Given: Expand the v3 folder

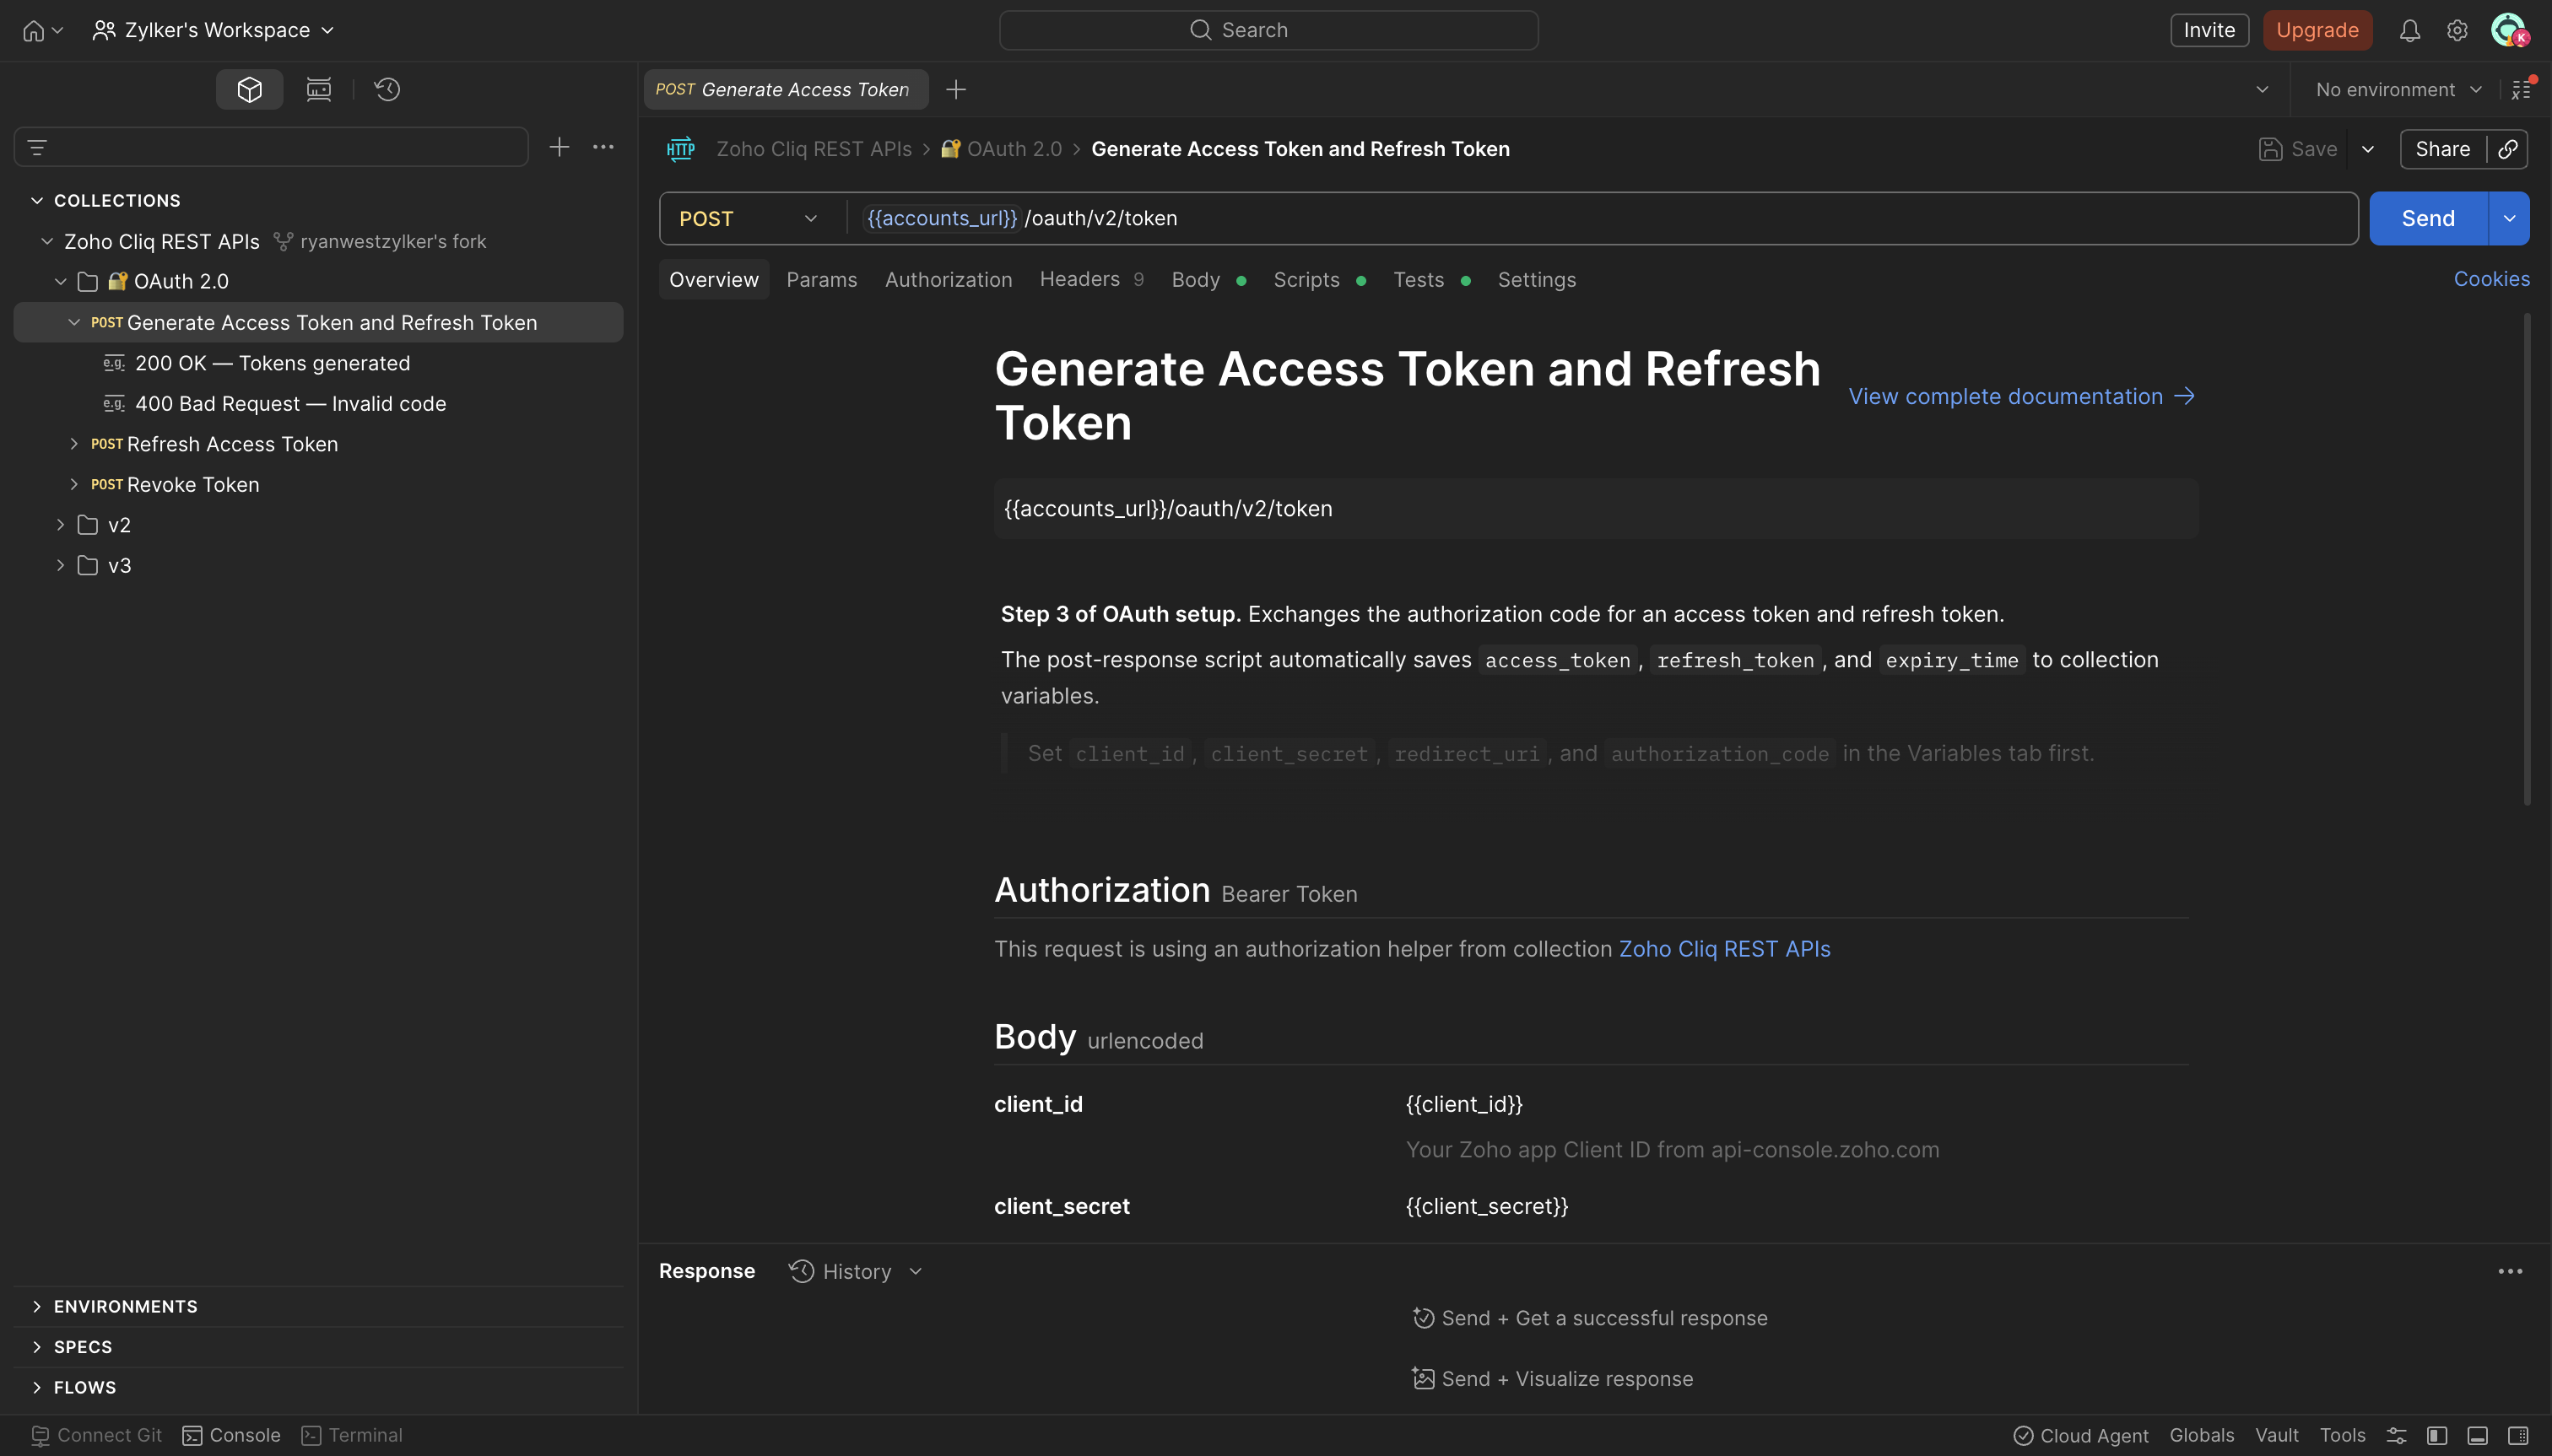Looking at the screenshot, I should (x=60, y=565).
